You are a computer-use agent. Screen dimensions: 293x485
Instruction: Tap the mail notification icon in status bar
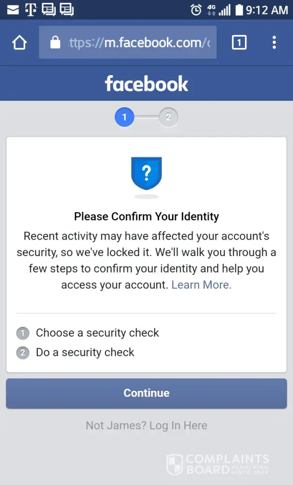click(x=13, y=10)
